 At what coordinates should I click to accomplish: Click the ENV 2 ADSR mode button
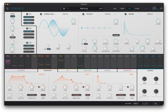pyautogui.click(x=88, y=95)
